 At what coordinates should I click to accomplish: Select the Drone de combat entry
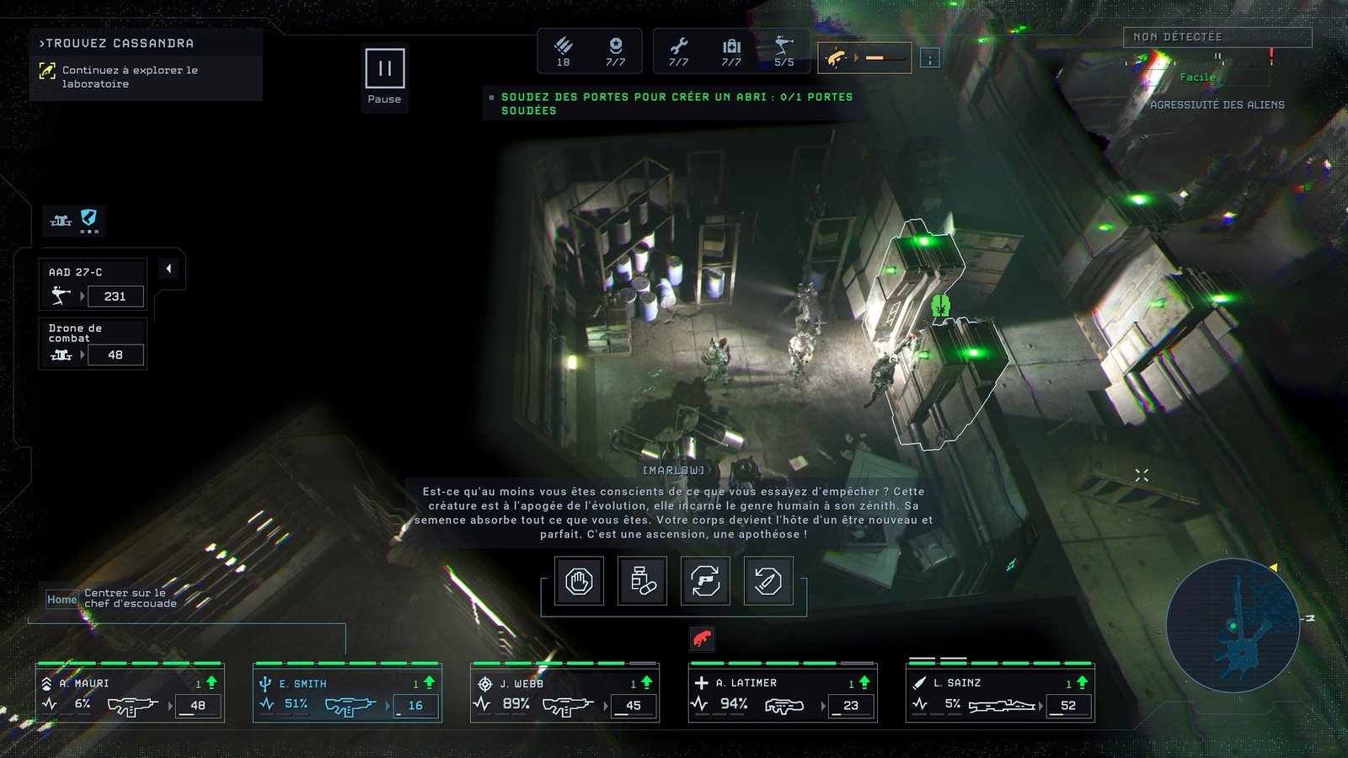tap(94, 344)
